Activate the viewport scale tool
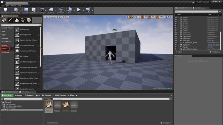Image resolution: width=223 pixels, height=125 pixels. coord(133,17)
